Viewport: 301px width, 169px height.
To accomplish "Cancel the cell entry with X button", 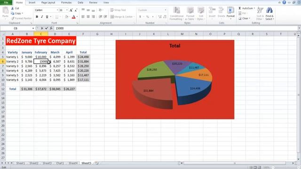I will click(42, 28).
